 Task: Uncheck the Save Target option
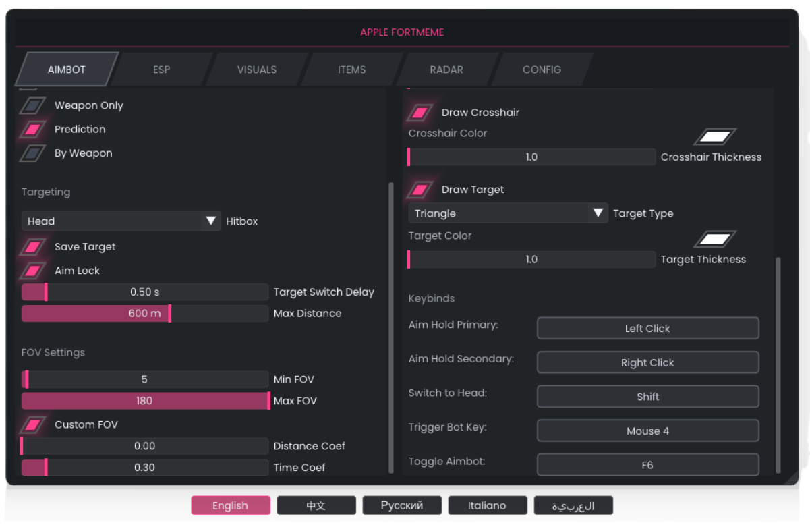click(x=32, y=247)
